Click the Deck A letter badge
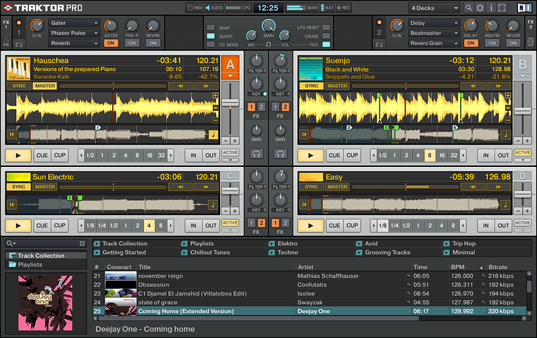 230,66
